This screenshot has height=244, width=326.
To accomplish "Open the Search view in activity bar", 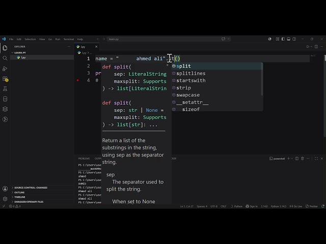I will 5,58.
